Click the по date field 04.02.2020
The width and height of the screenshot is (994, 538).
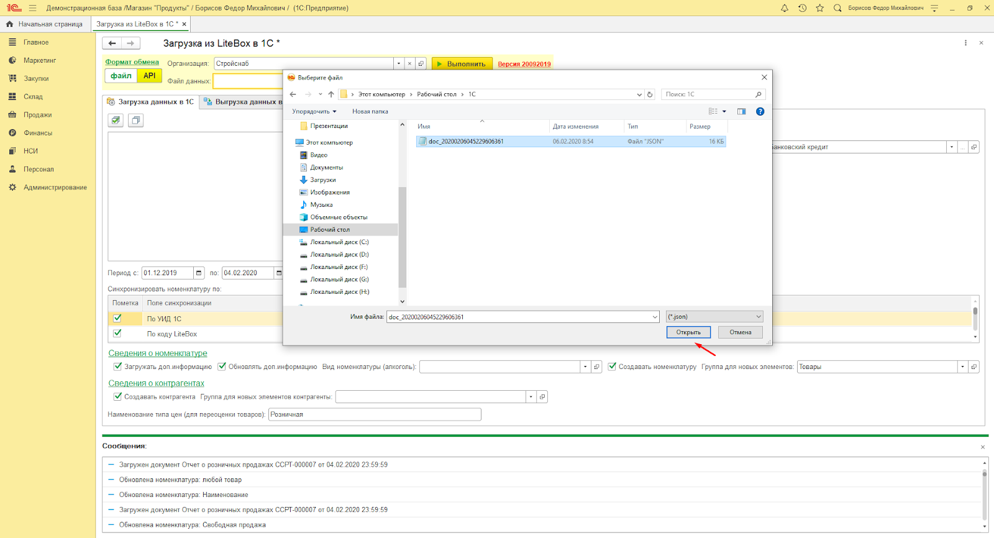[x=248, y=273]
